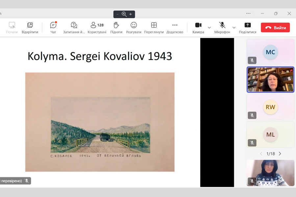This screenshot has height=197, width=296.
Task: Raise hand with Підняти icon
Action: pyautogui.click(x=116, y=26)
